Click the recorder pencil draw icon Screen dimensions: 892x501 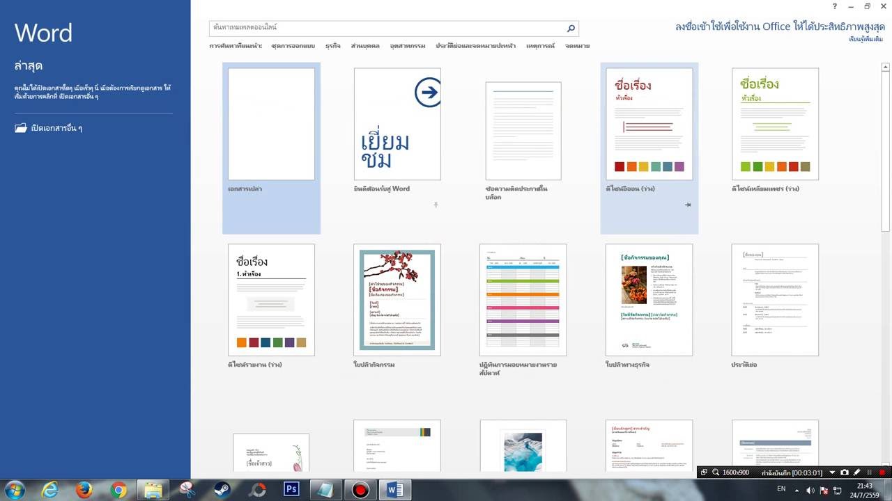pyautogui.click(x=857, y=472)
